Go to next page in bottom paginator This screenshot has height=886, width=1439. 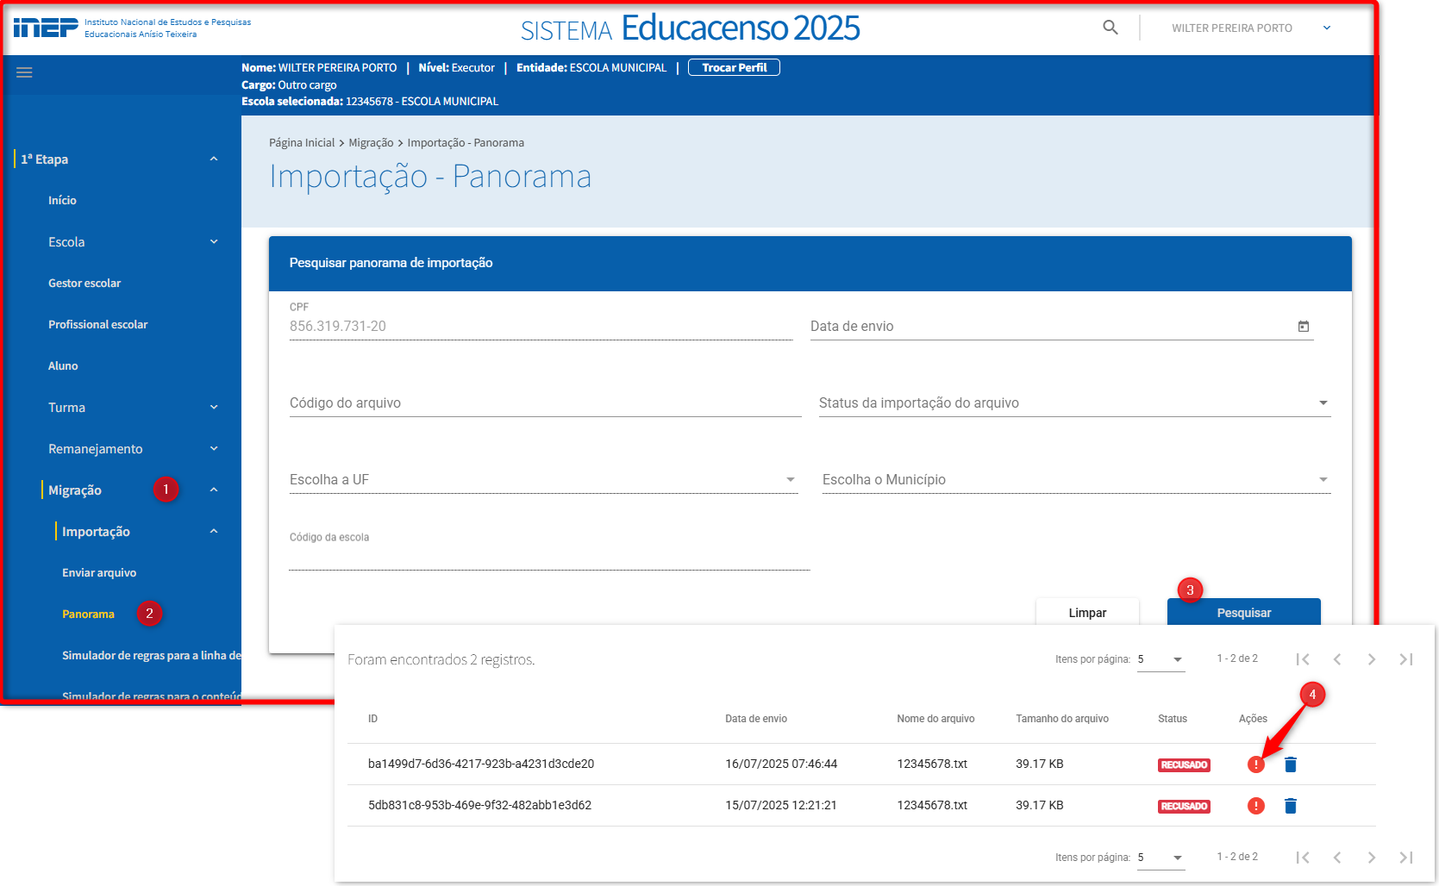1372,858
